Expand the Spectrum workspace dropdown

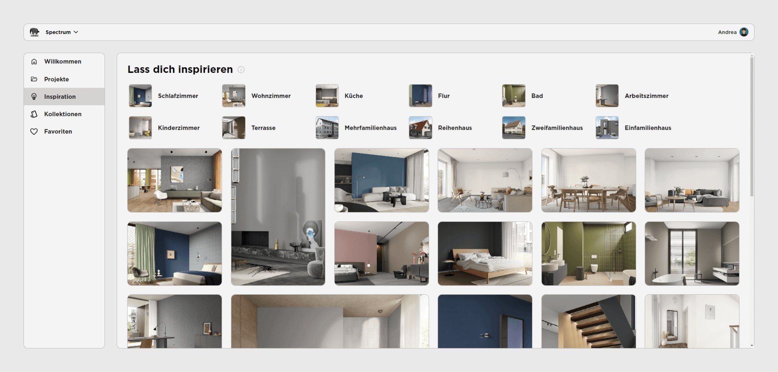tap(61, 32)
